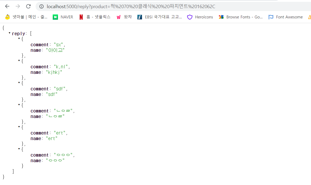Viewport: 311px width, 185px height.
Task: Click the EBSi bookmark favicon
Action: tap(140, 17)
